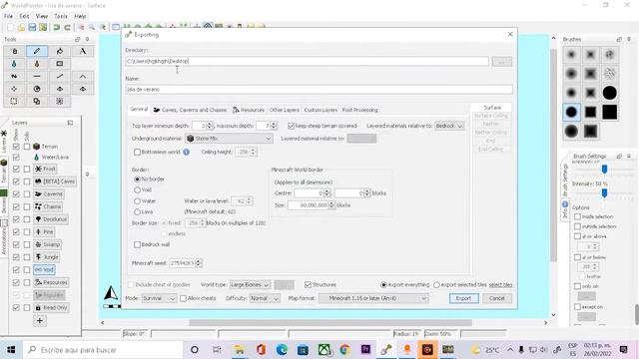This screenshot has height=359, width=639.
Task: Select the Void border radio button
Action: pos(138,190)
